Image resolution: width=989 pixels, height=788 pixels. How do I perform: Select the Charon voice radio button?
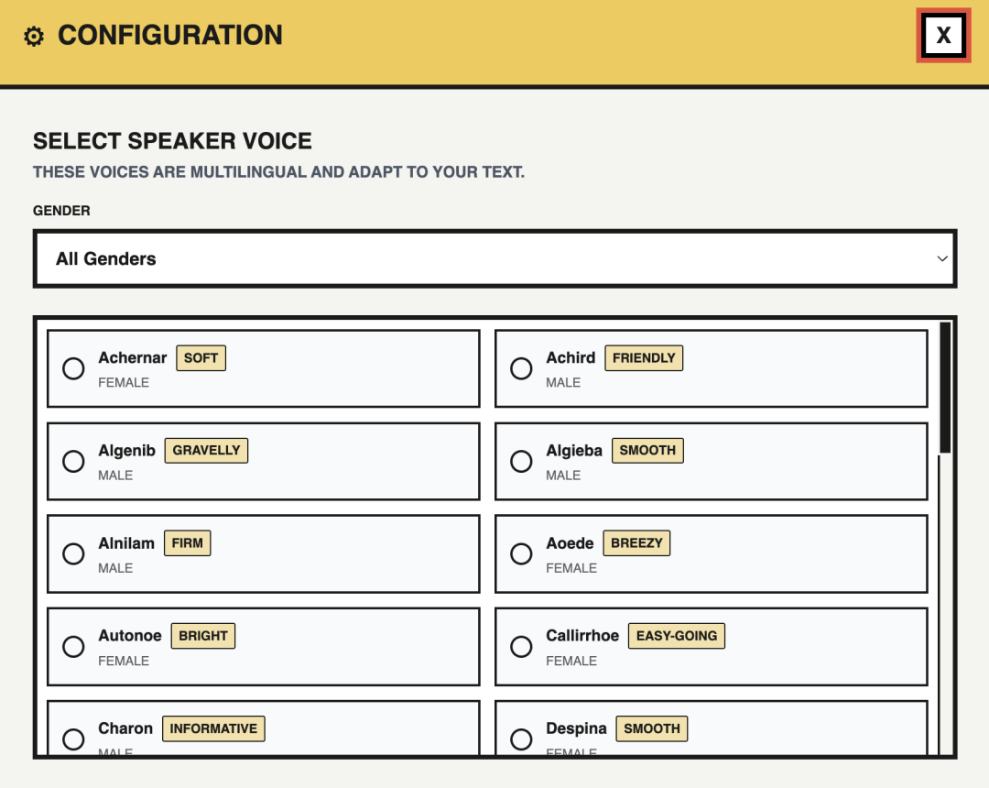click(73, 739)
